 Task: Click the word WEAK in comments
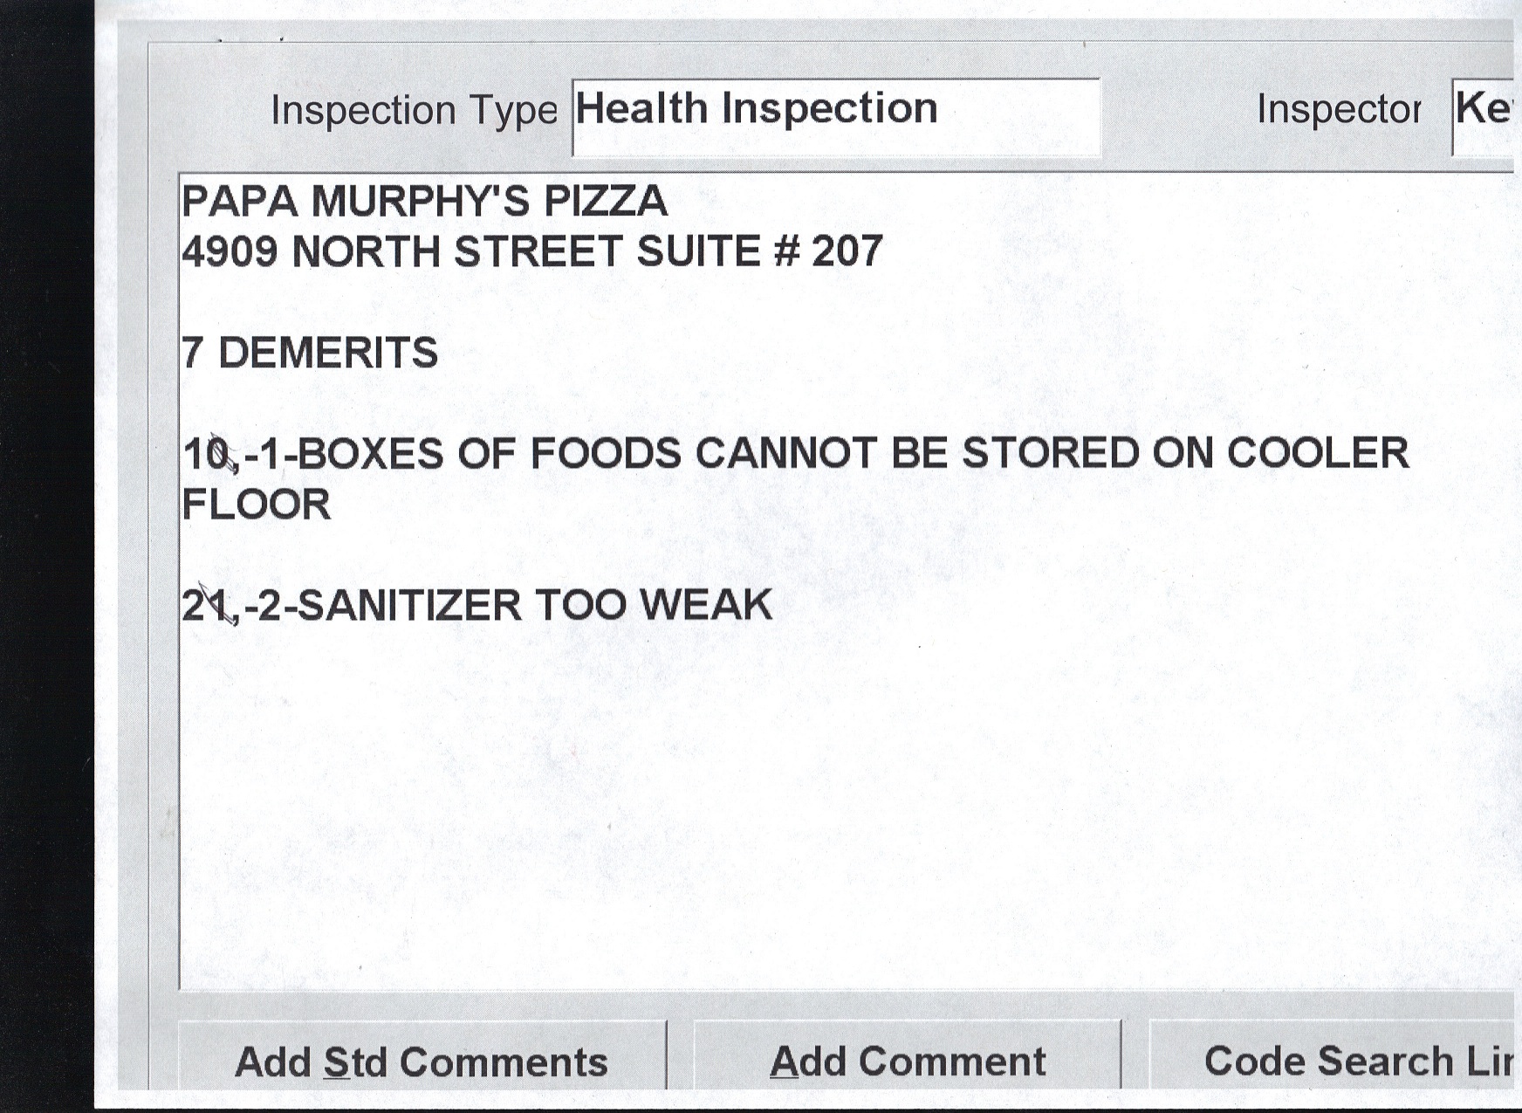pos(707,605)
